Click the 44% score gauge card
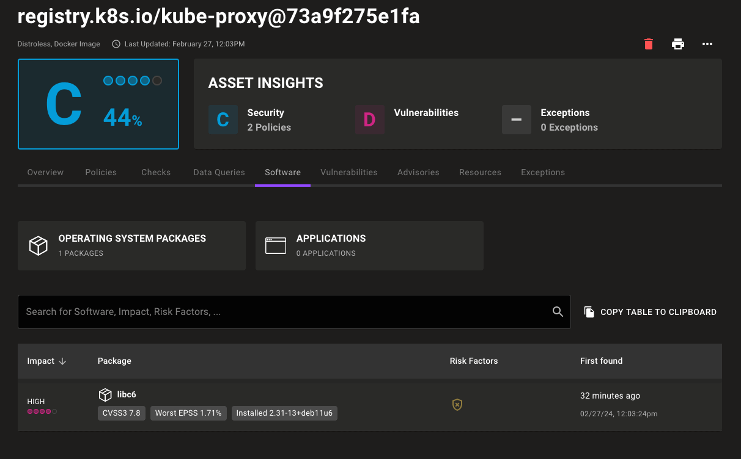Screen dimensions: 741x459 [x=98, y=104]
